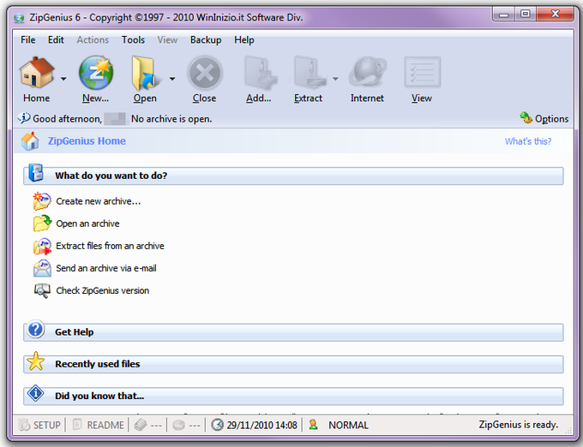Expand the Get Help section header
The width and height of the screenshot is (583, 447).
pyautogui.click(x=293, y=332)
